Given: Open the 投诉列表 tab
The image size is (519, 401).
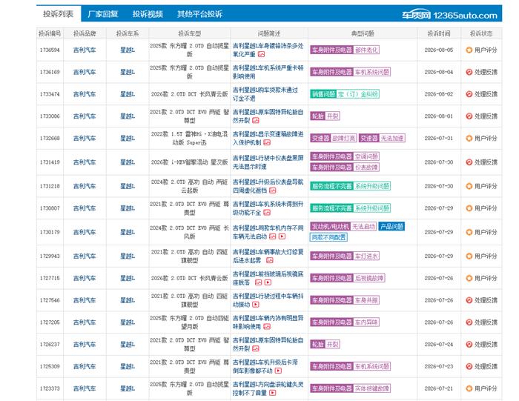Looking at the screenshot, I should point(59,14).
